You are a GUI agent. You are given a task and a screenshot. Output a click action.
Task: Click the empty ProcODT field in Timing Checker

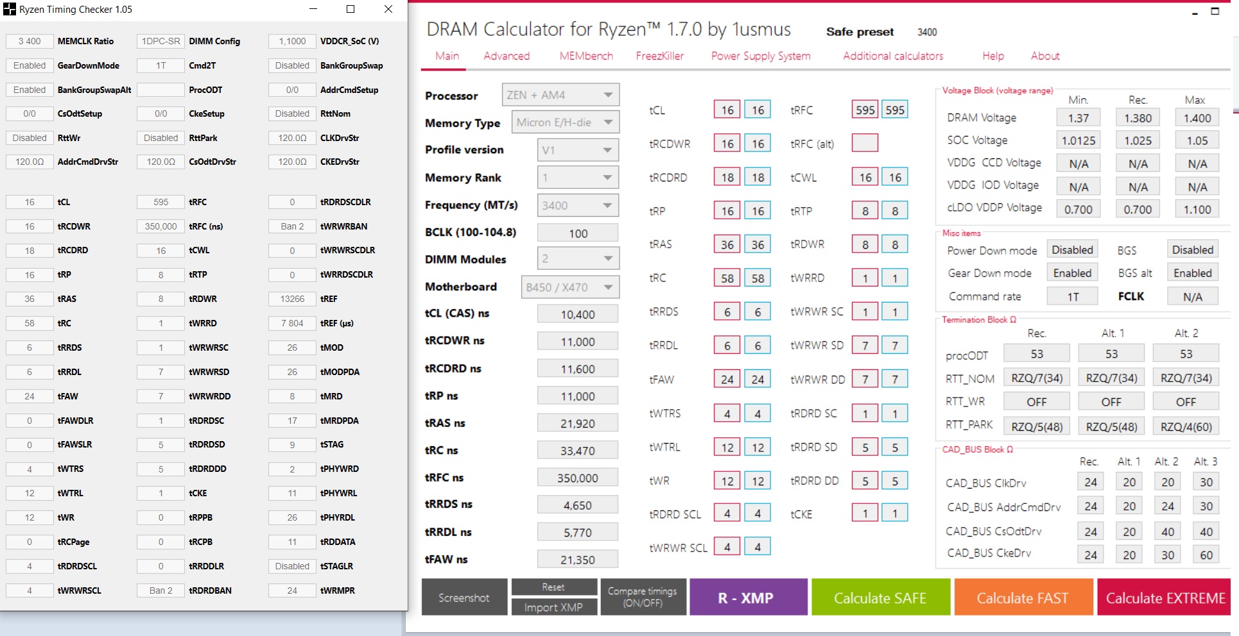click(x=160, y=90)
